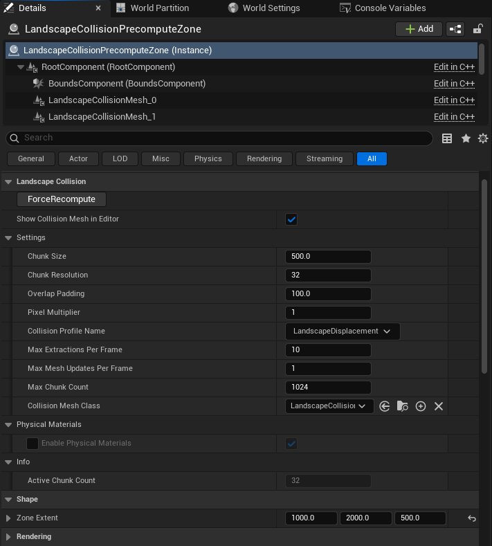Image resolution: width=492 pixels, height=546 pixels.
Task: Select the Physics filter category
Action: coord(208,158)
